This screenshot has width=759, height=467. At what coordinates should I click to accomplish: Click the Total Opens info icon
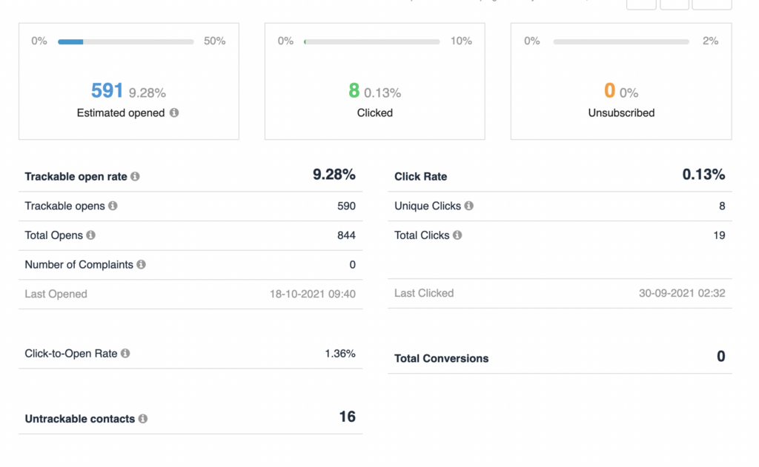point(90,235)
